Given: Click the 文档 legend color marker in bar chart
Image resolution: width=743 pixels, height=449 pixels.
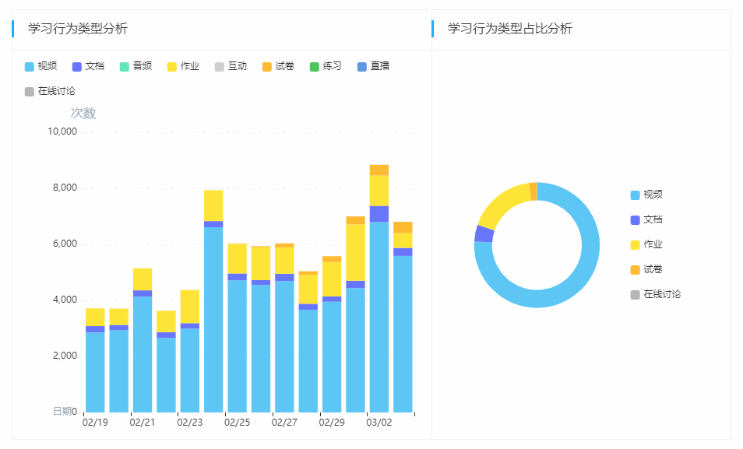Looking at the screenshot, I should pos(76,66).
